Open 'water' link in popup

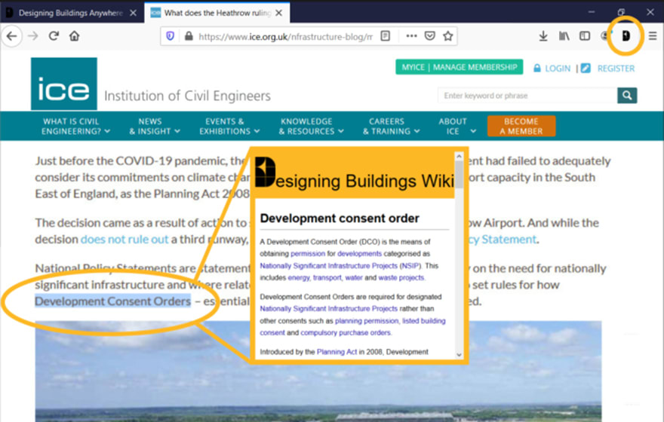click(354, 278)
